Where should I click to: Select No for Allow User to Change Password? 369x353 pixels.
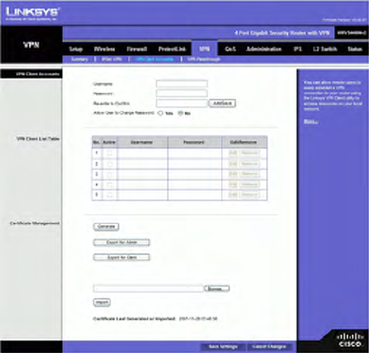click(180, 113)
